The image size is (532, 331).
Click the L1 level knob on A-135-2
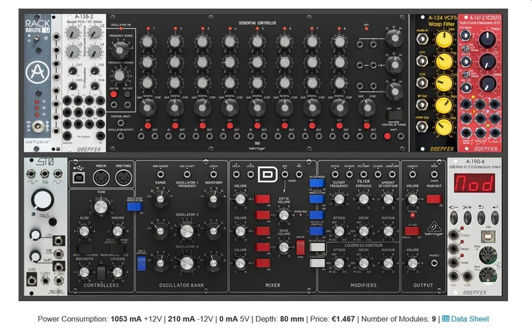[73, 32]
